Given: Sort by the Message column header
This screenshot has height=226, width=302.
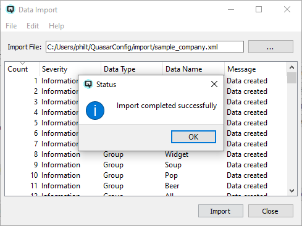Looking at the screenshot, I should (x=255, y=69).
